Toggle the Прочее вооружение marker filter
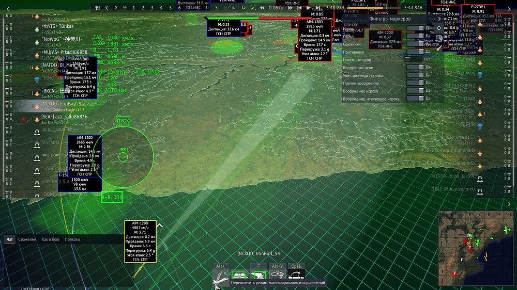The width and height of the screenshot is (517, 290). (x=415, y=83)
